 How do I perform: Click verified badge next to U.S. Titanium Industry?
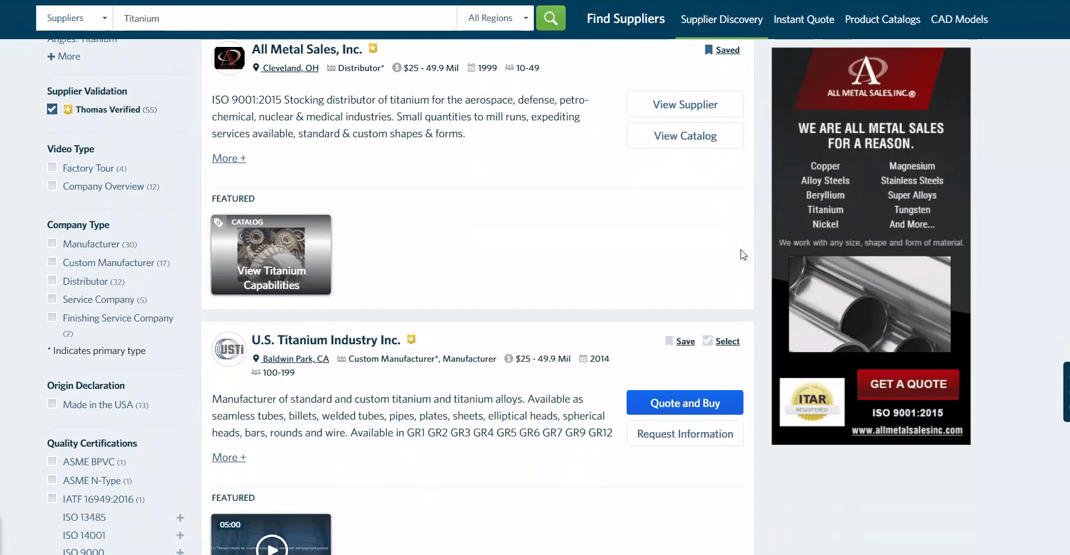tap(411, 339)
